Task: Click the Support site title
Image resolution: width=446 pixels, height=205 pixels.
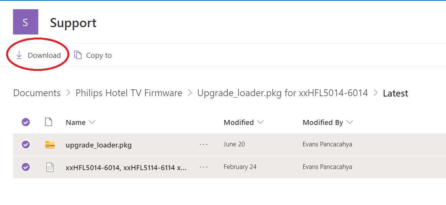Action: pyautogui.click(x=73, y=23)
